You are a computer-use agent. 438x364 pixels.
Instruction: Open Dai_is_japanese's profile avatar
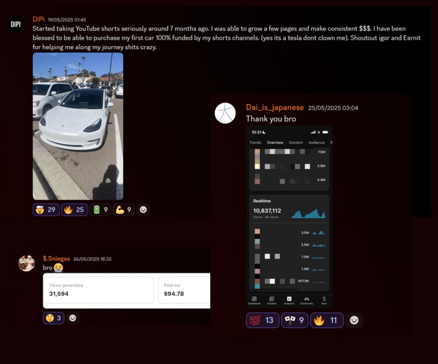click(x=225, y=113)
